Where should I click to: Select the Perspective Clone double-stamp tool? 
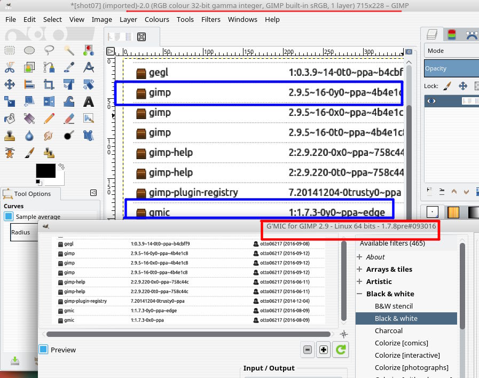pyautogui.click(x=49, y=153)
